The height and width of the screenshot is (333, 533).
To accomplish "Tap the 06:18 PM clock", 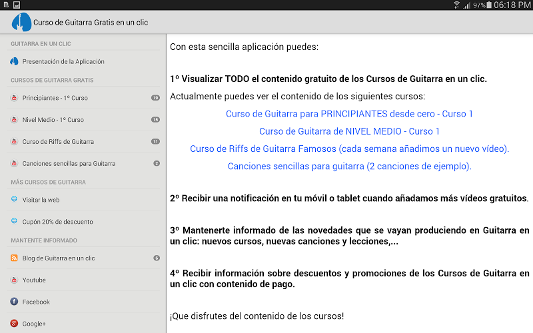I will point(512,5).
